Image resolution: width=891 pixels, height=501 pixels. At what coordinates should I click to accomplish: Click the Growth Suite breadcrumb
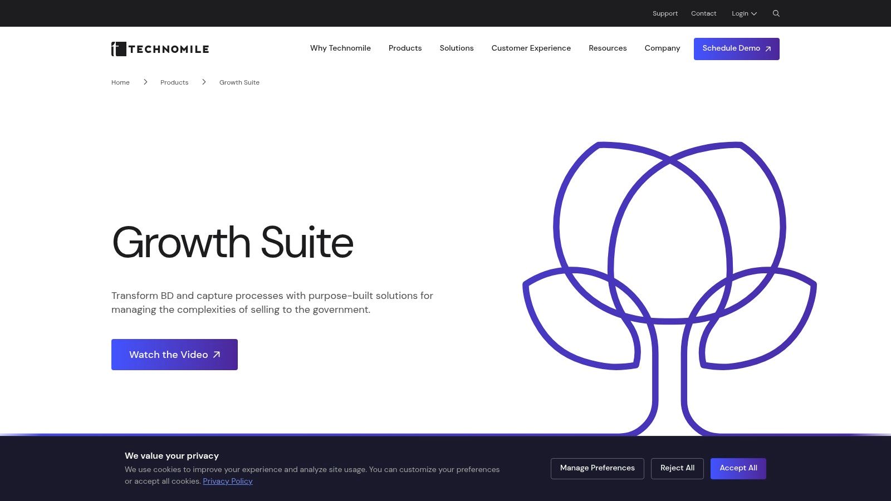click(x=239, y=82)
